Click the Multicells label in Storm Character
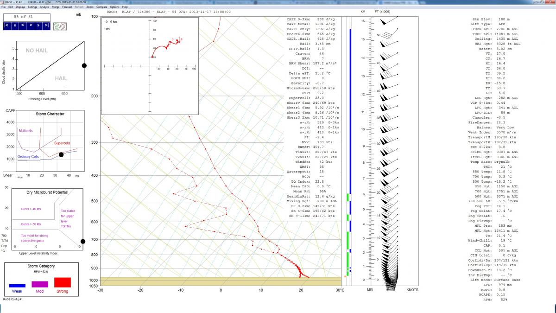 [26, 131]
